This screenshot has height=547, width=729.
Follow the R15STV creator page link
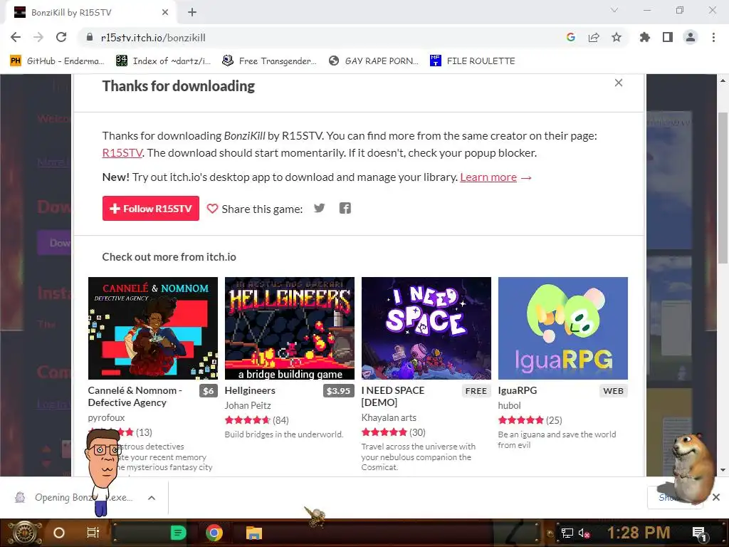coord(122,153)
